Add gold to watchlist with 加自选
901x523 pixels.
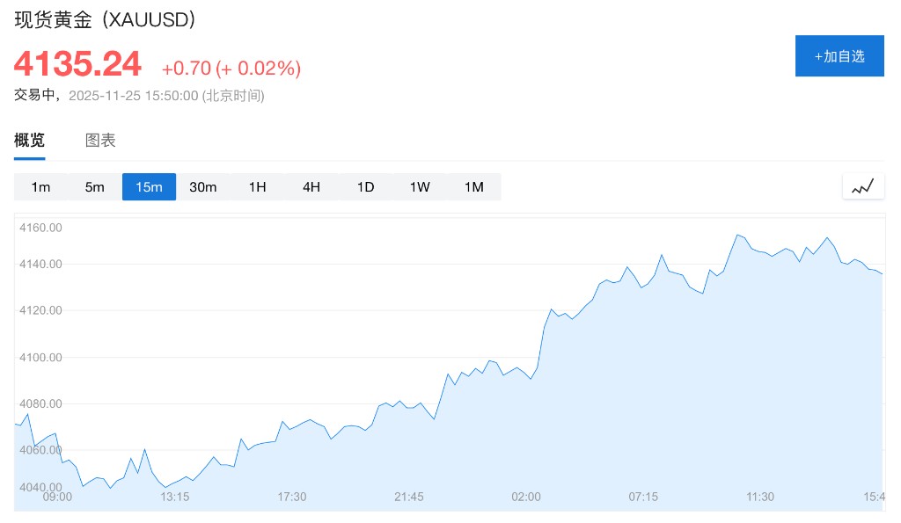pyautogui.click(x=839, y=56)
